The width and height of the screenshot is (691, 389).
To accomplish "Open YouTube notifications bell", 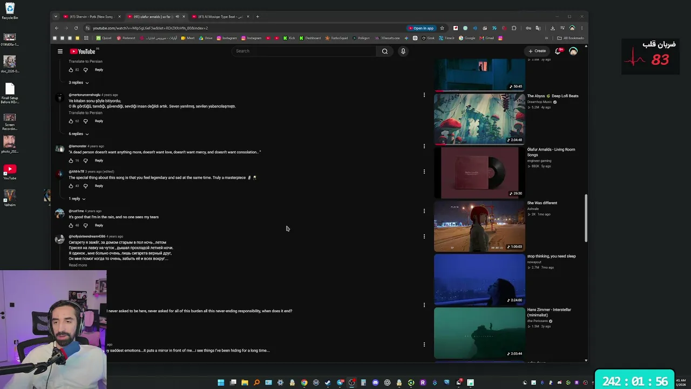I will [x=558, y=51].
